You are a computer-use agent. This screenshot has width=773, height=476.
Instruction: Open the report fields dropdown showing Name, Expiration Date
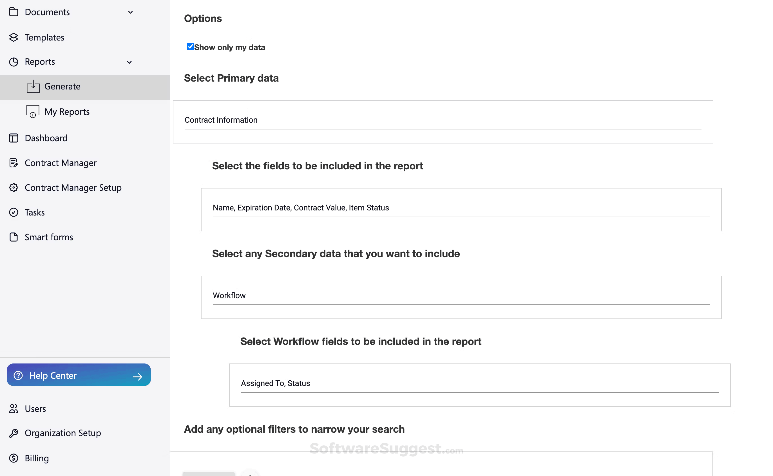(461, 210)
